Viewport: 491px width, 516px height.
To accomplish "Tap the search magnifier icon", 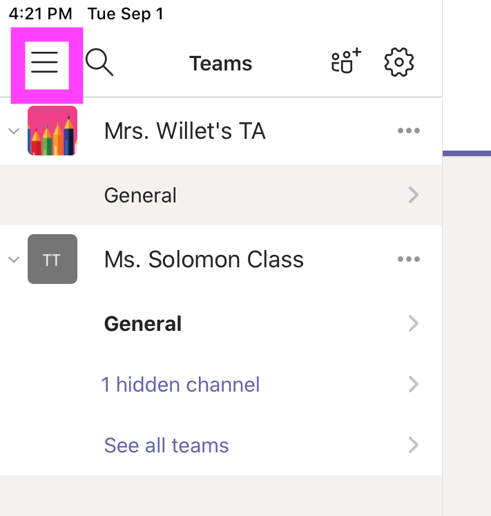I will click(99, 63).
